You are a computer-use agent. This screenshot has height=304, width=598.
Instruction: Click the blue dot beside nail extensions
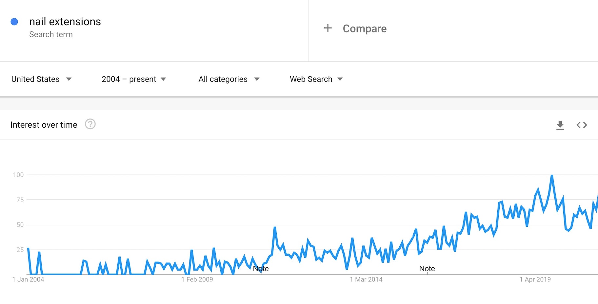(14, 22)
